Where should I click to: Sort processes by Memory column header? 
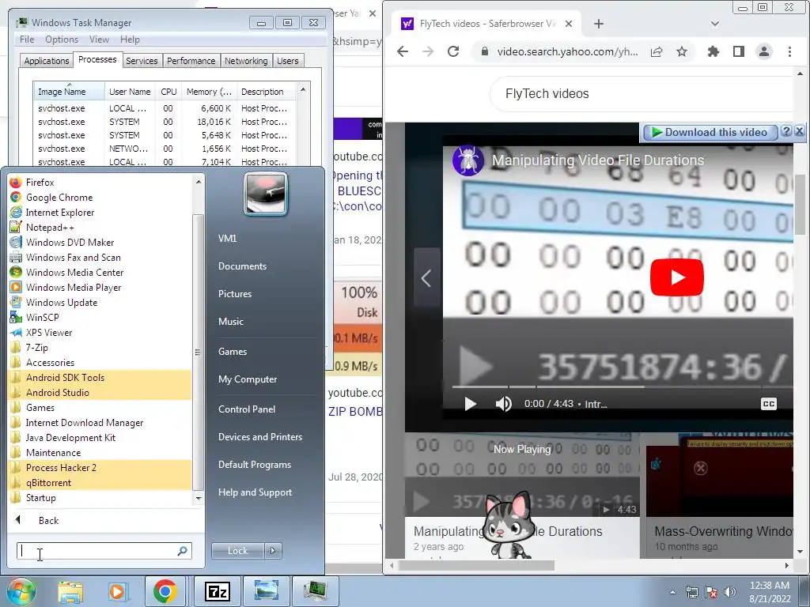(x=209, y=92)
